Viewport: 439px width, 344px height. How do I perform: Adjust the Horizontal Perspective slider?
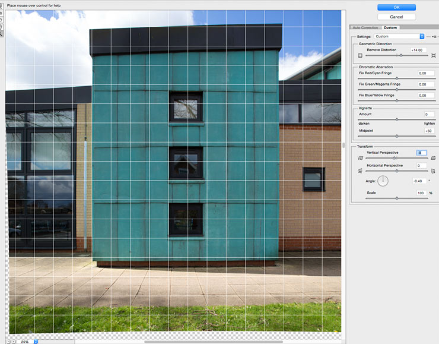point(397,171)
